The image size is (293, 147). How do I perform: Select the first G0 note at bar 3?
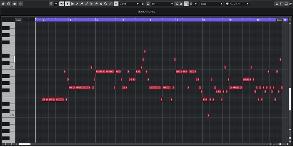(70, 87)
